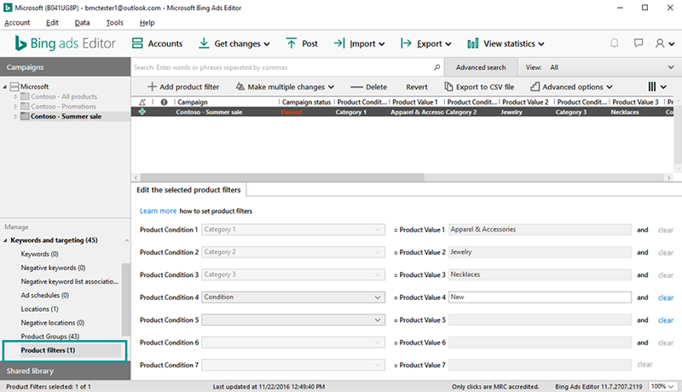682x392 pixels.
Task: Open the Get changes dropdown
Action: [x=234, y=43]
